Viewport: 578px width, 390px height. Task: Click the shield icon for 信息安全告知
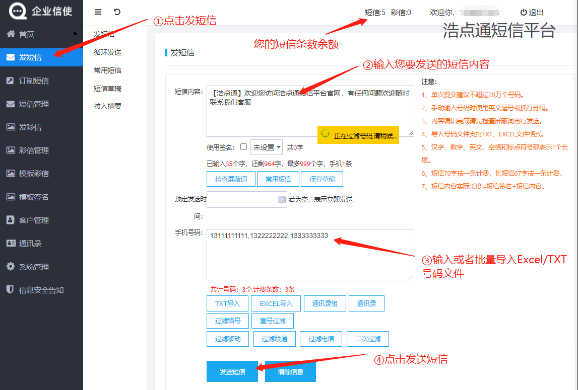tap(11, 290)
